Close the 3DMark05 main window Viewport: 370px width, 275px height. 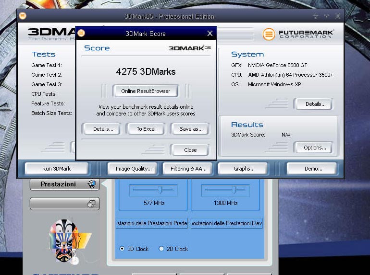click(x=338, y=16)
